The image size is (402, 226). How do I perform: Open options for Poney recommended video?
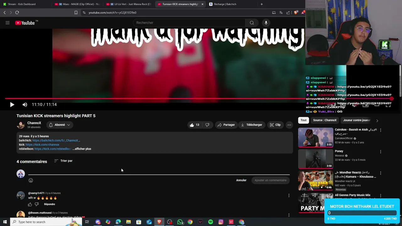tap(381, 152)
